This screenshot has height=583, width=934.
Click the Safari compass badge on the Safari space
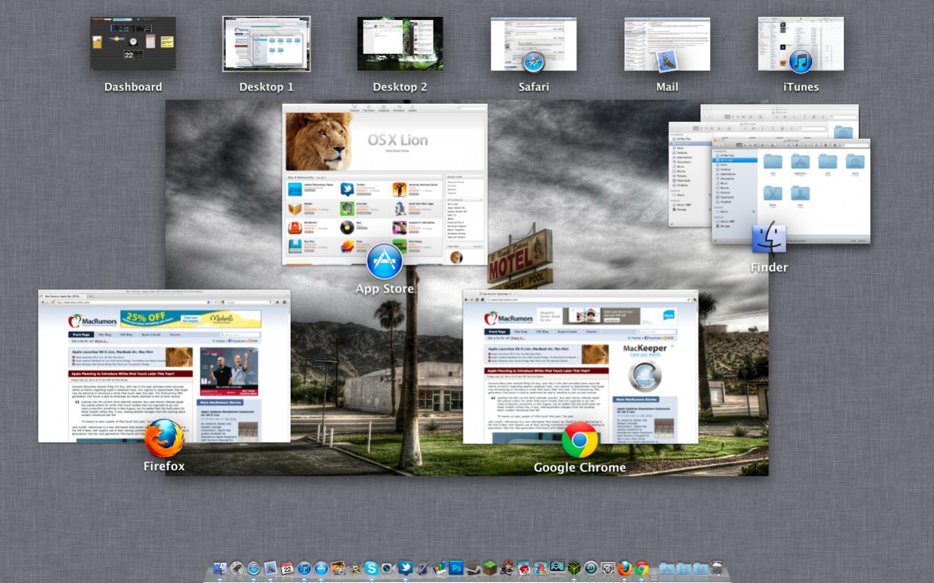(534, 62)
